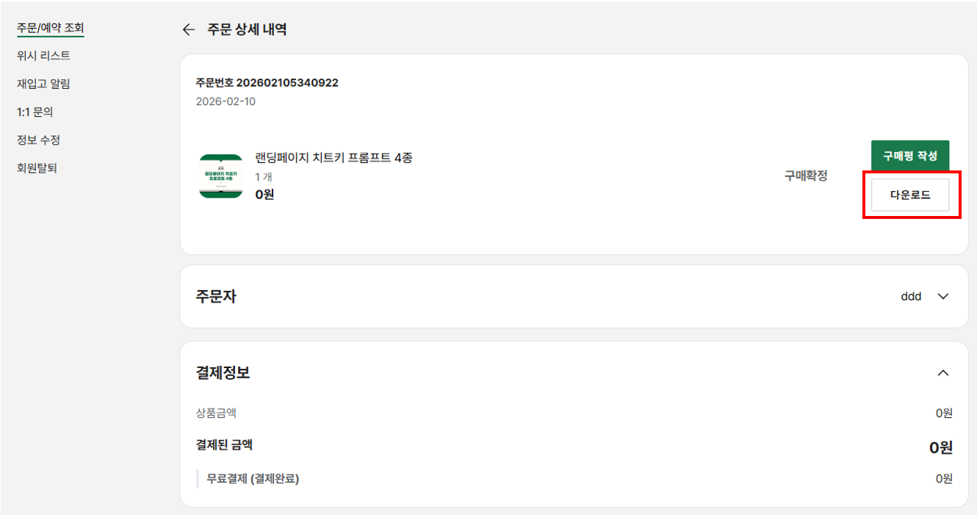The height and width of the screenshot is (515, 977).
Task: Go back using the left arrow icon
Action: click(x=189, y=29)
